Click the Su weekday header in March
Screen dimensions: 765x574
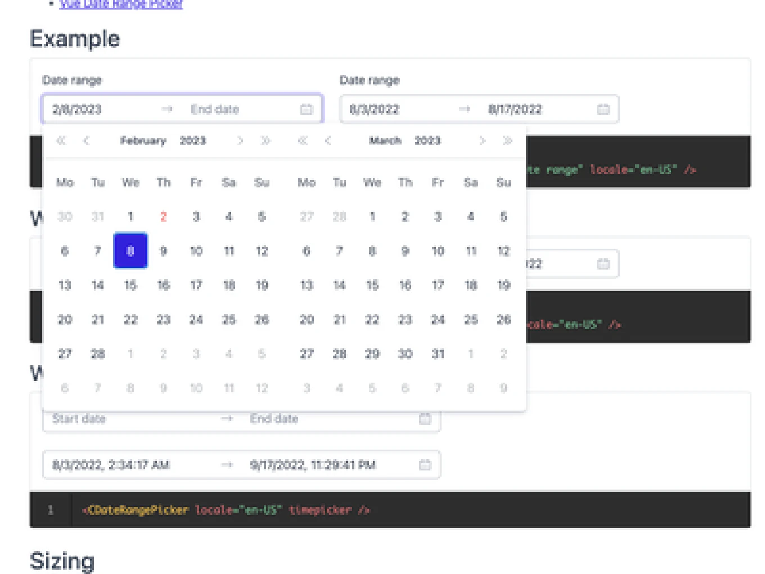503,182
